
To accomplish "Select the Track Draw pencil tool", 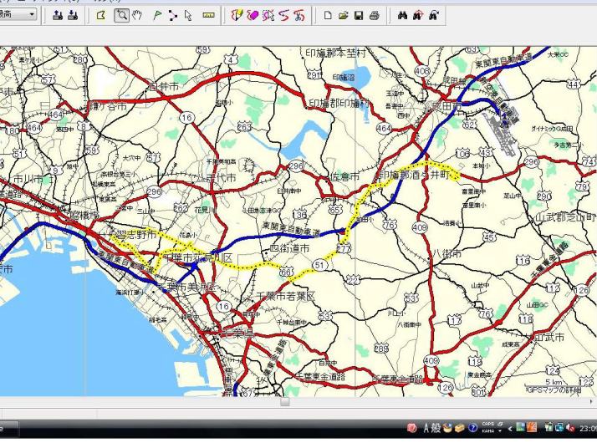I will 237,15.
